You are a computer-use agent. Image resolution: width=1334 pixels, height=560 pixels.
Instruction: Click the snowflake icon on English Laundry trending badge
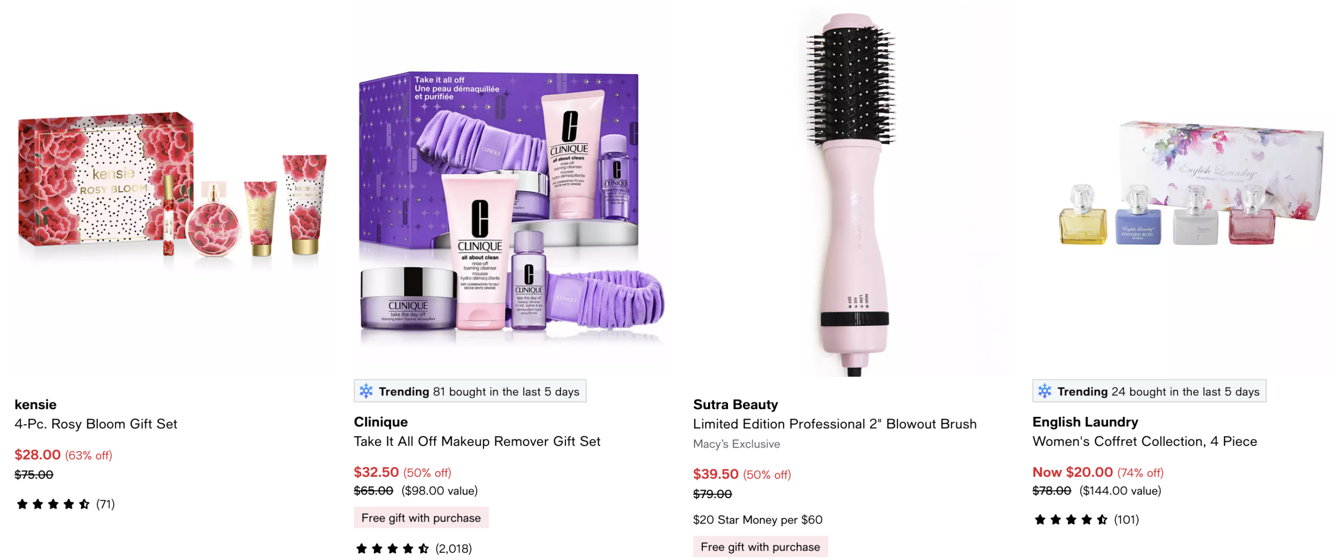point(1044,391)
